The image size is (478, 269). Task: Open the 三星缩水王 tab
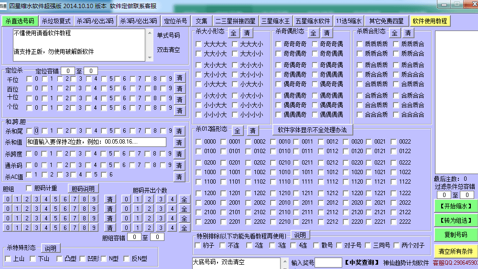(x=276, y=21)
